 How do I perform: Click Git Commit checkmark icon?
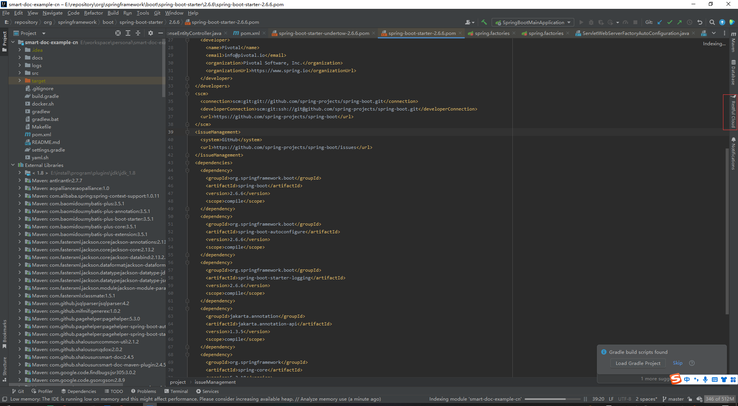coord(670,22)
